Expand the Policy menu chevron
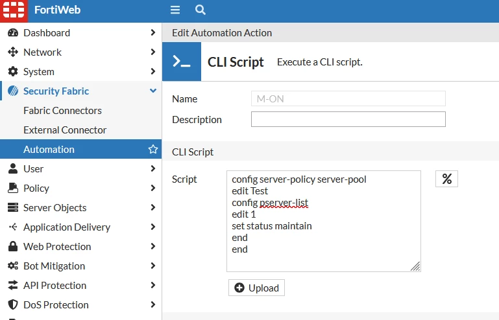The image size is (499, 320). point(152,188)
